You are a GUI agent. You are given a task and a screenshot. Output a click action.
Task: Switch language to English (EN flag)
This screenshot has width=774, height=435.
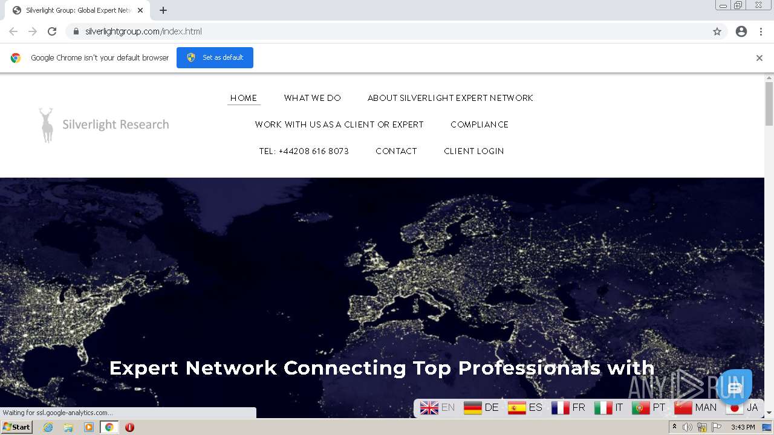437,408
